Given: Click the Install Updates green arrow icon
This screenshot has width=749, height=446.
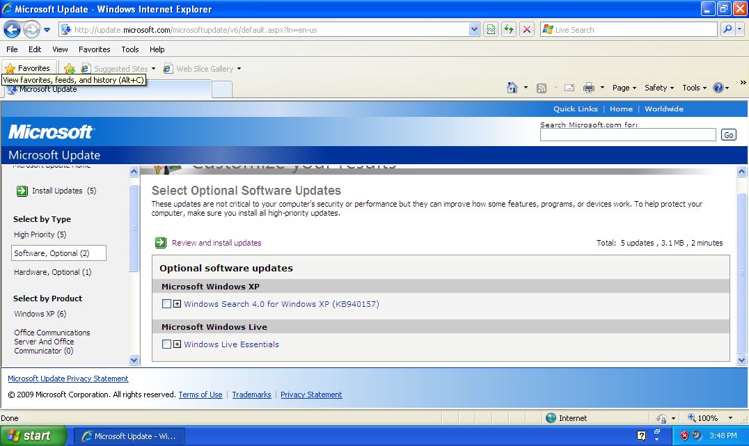Looking at the screenshot, I should coord(22,191).
